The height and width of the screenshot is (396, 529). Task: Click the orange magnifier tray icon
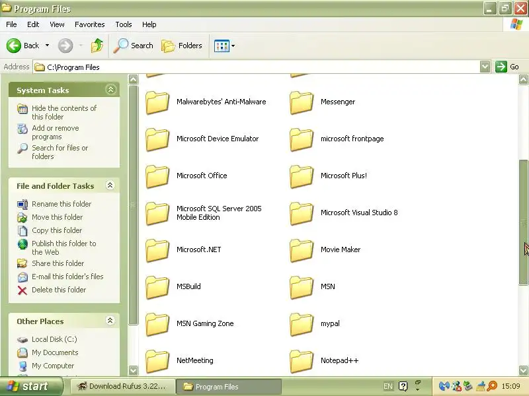click(x=492, y=386)
